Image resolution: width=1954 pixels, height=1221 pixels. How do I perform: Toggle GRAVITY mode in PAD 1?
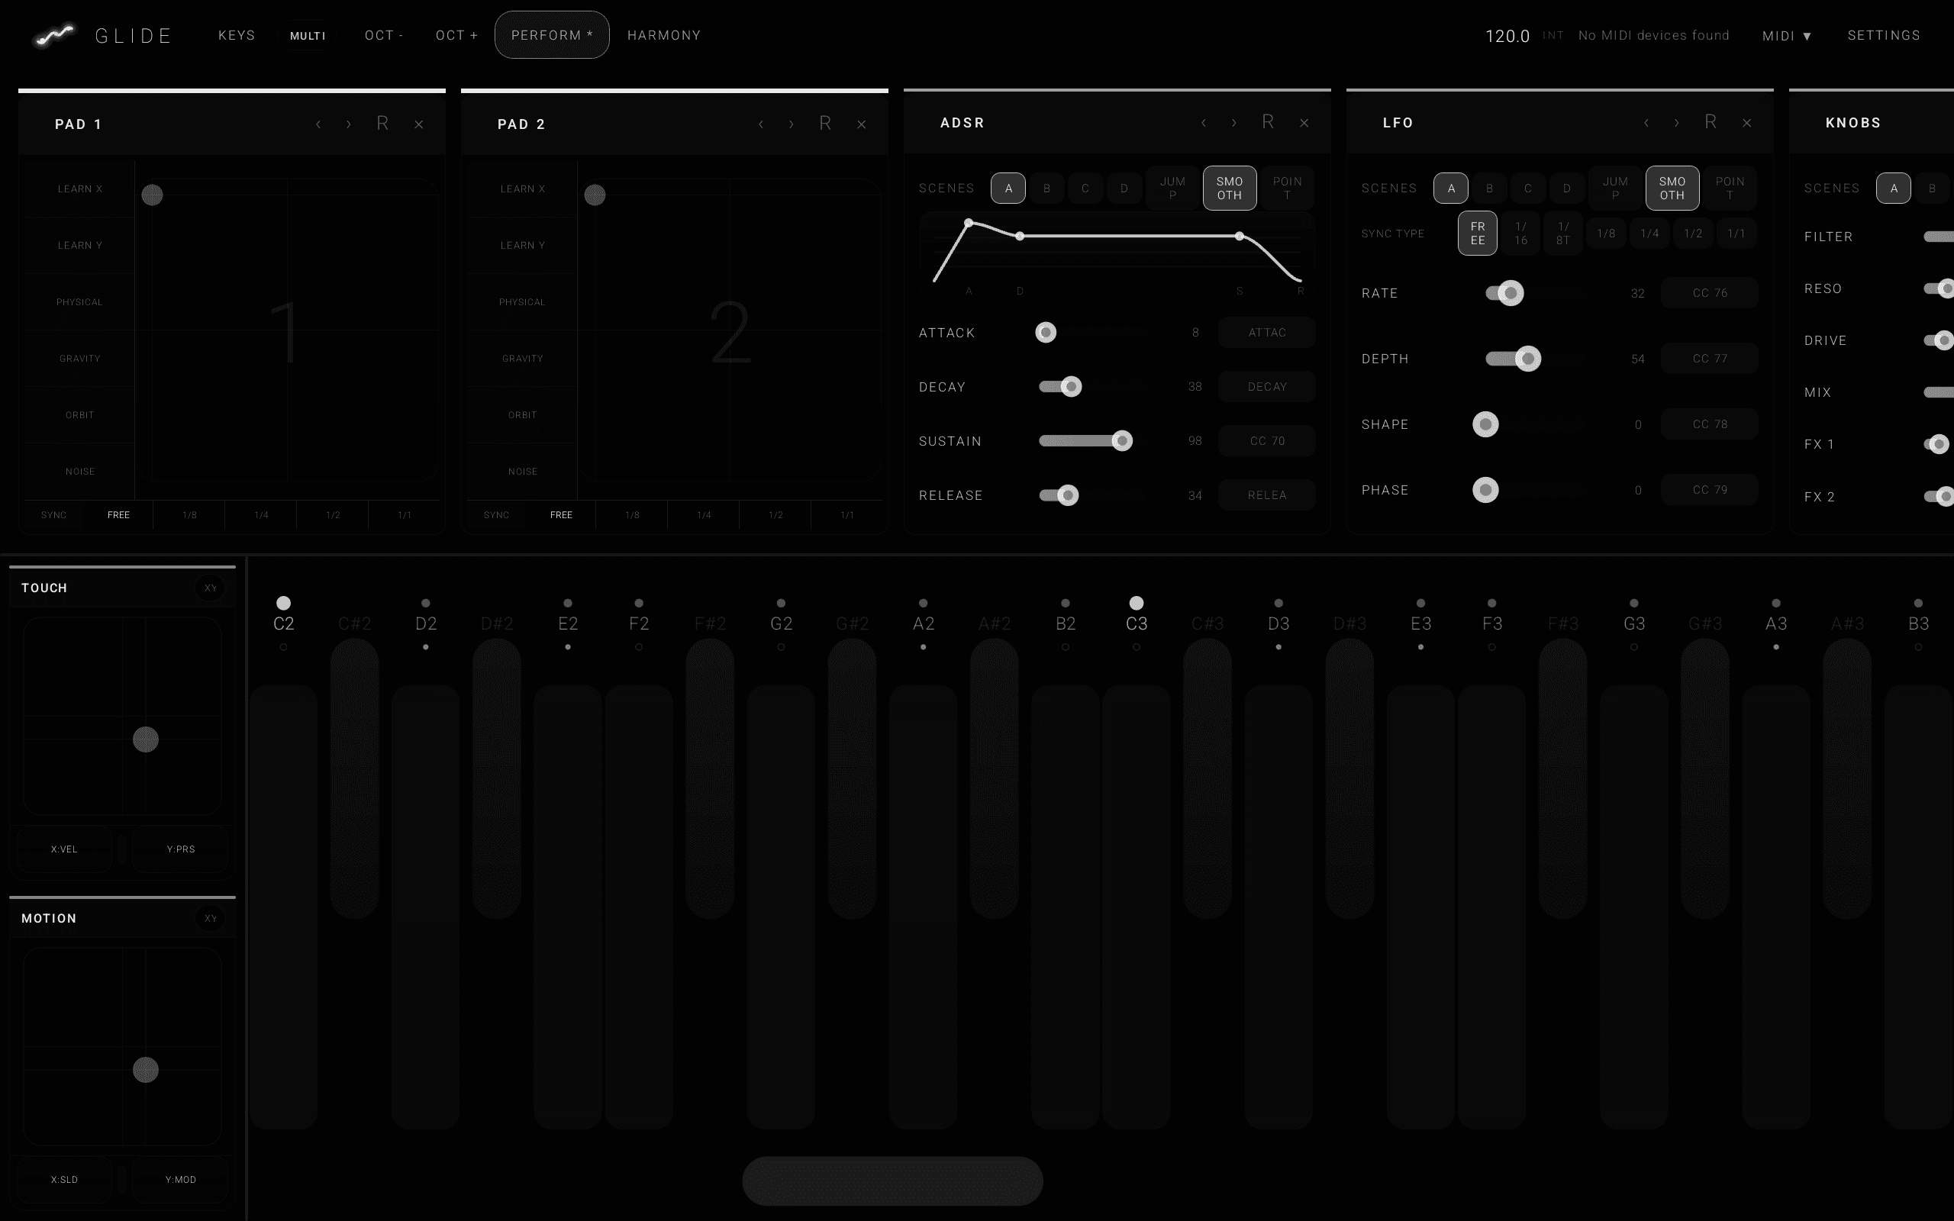(80, 359)
